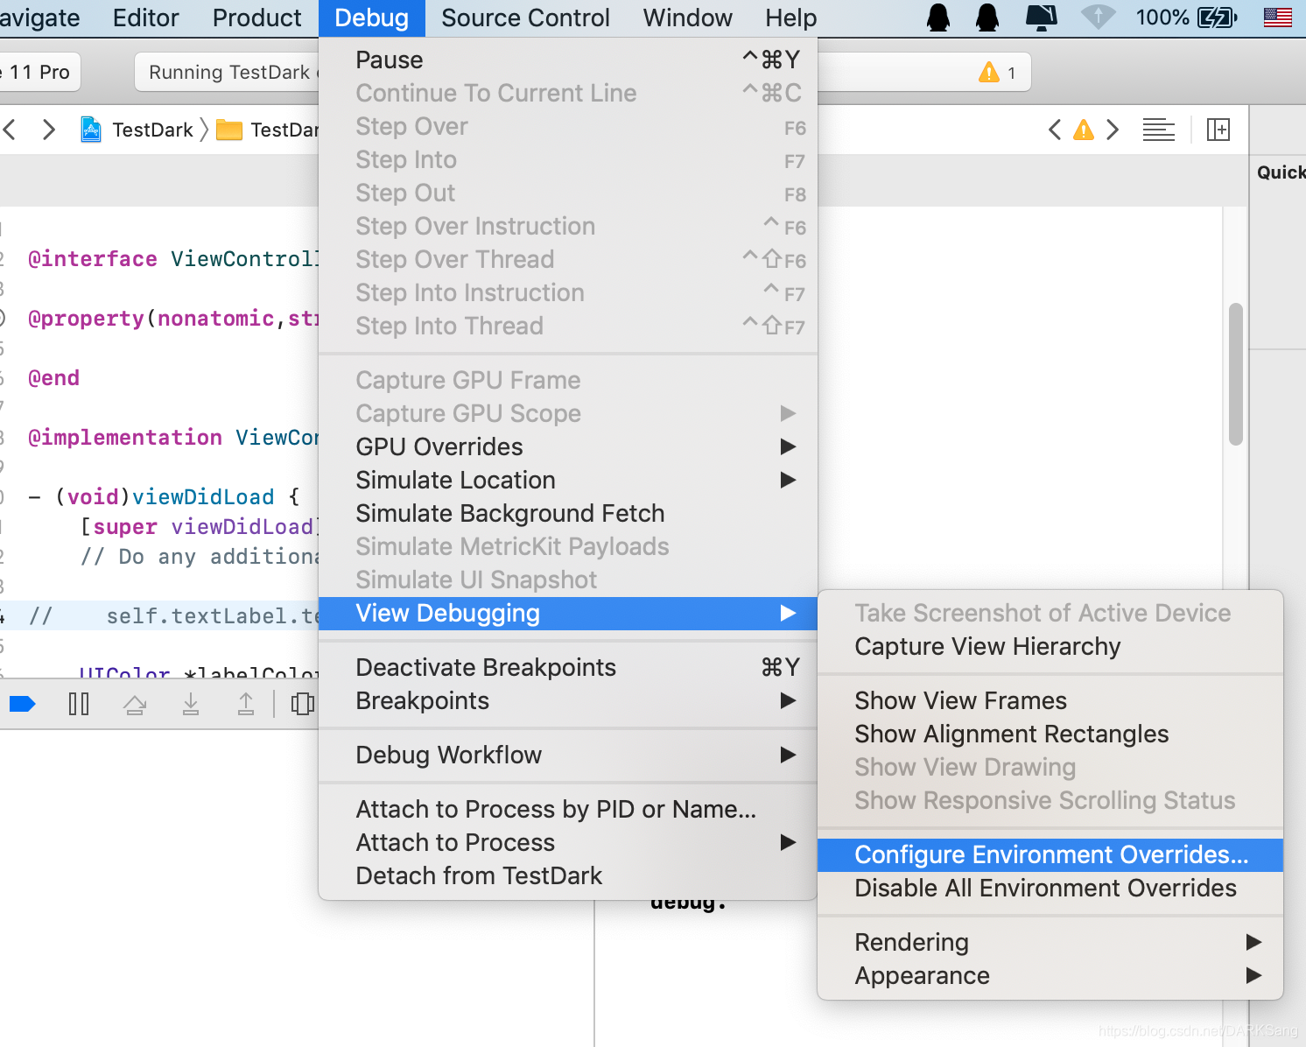
Task: Expand the Debug Workflow submenu
Action: tap(568, 755)
